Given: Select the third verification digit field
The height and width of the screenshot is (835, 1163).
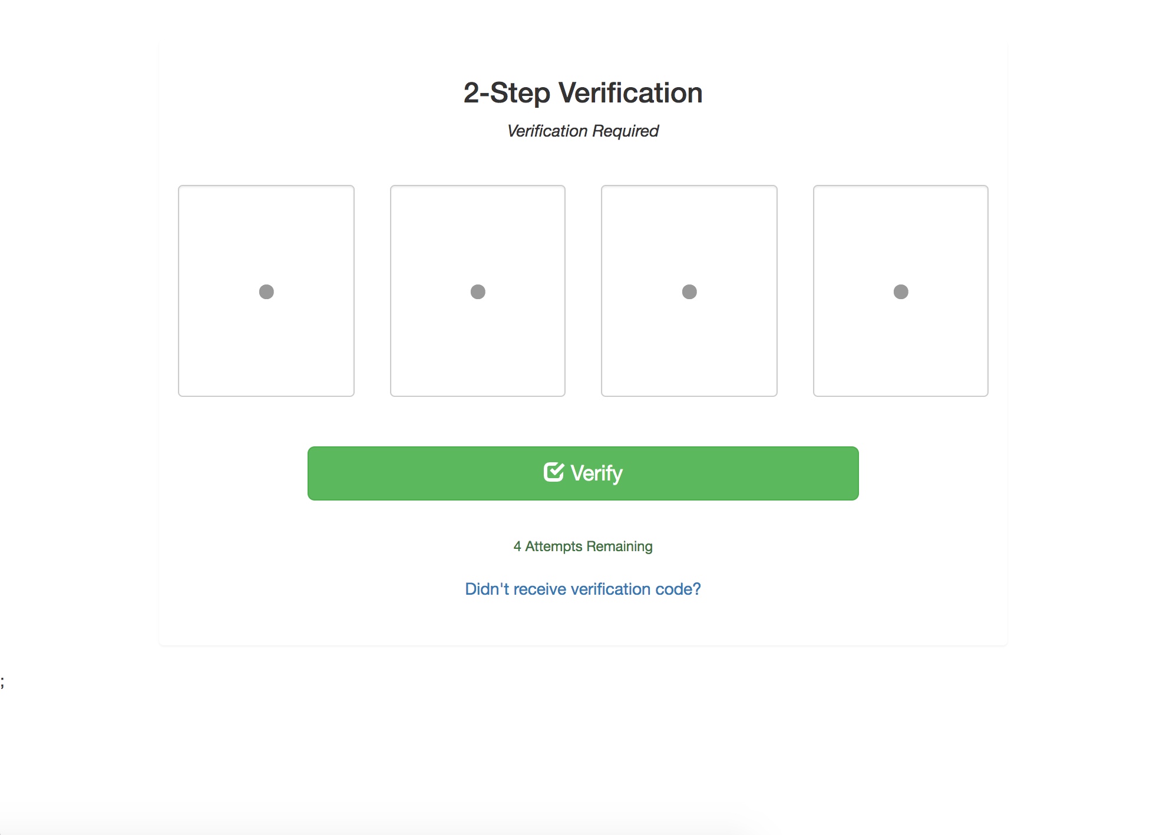Looking at the screenshot, I should coord(689,291).
